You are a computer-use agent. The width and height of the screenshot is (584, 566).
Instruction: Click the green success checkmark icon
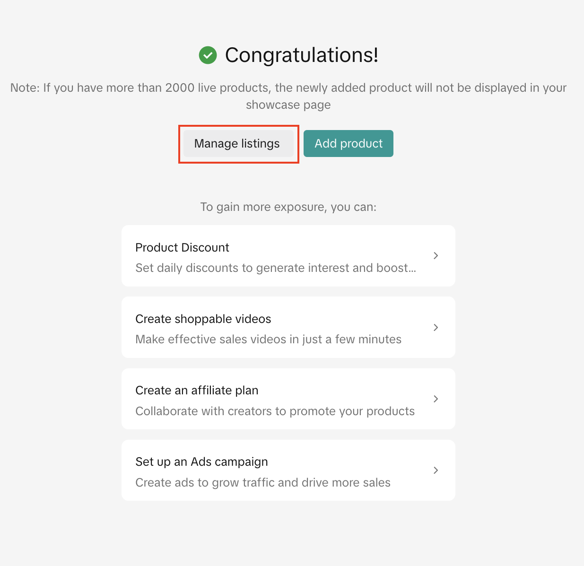coord(208,55)
